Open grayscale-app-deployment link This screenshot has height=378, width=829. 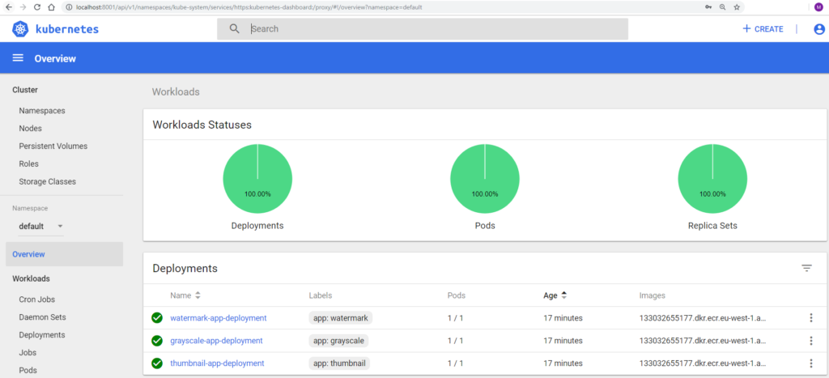pos(216,341)
